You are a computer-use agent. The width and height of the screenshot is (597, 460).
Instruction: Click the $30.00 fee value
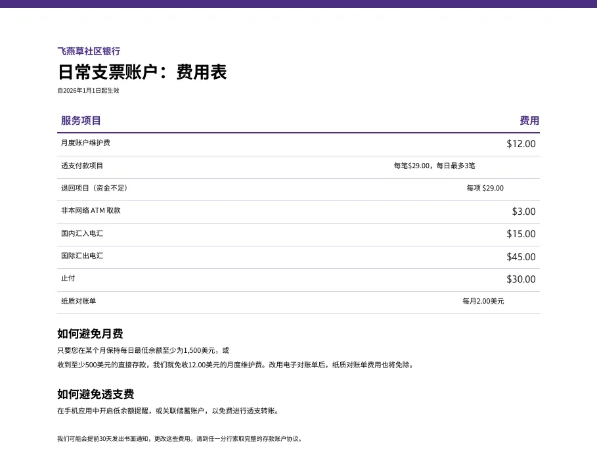pyautogui.click(x=521, y=279)
